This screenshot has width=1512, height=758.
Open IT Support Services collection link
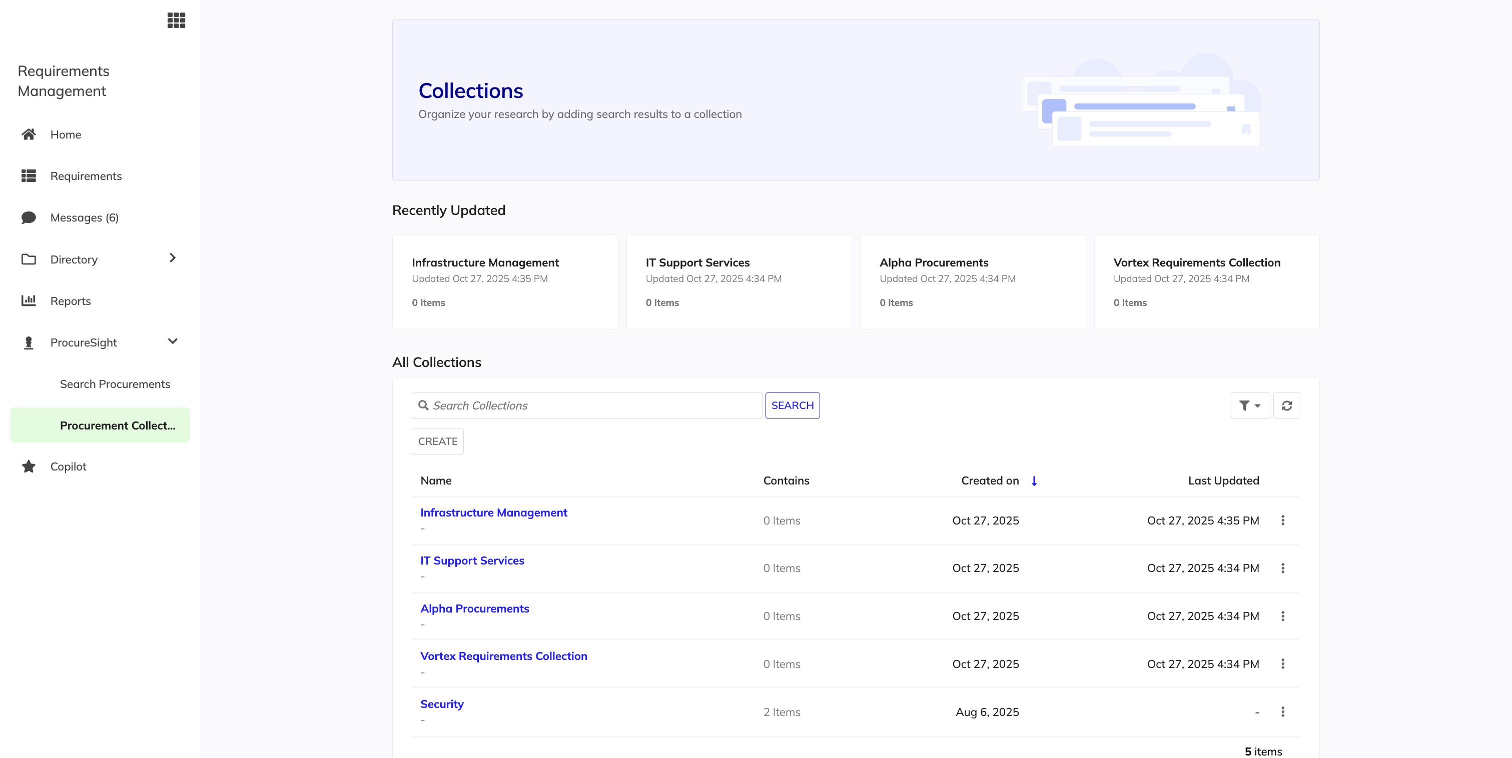pyautogui.click(x=472, y=561)
